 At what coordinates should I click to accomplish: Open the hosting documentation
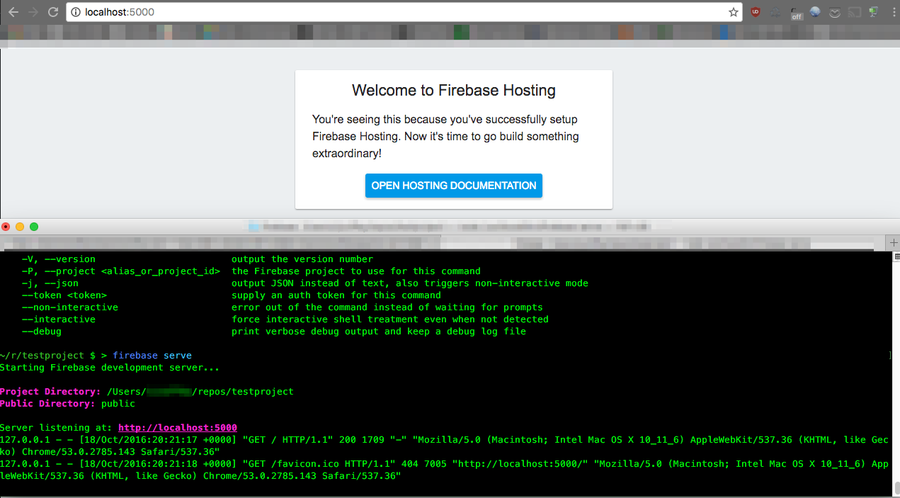click(x=454, y=186)
